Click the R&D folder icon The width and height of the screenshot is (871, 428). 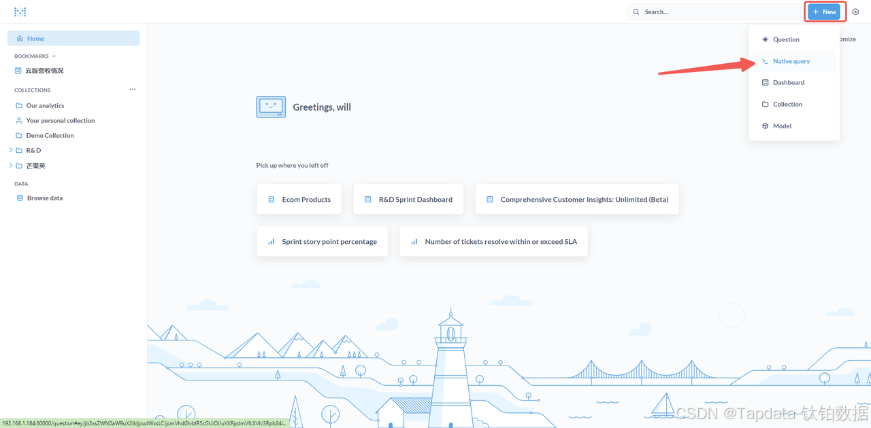pyautogui.click(x=19, y=151)
